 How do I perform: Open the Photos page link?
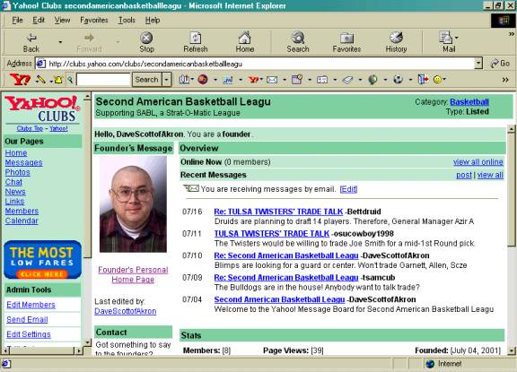tap(17, 172)
